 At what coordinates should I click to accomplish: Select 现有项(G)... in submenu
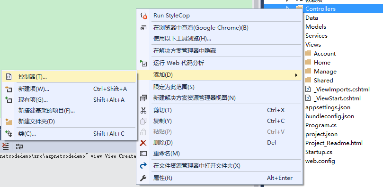[x=69, y=100]
